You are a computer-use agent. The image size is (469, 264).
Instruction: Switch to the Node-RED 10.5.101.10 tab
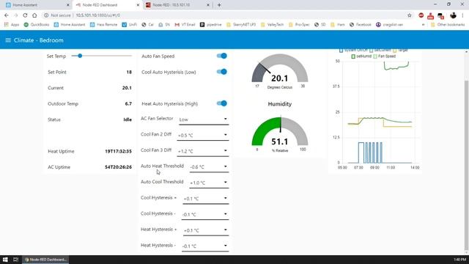point(177,5)
